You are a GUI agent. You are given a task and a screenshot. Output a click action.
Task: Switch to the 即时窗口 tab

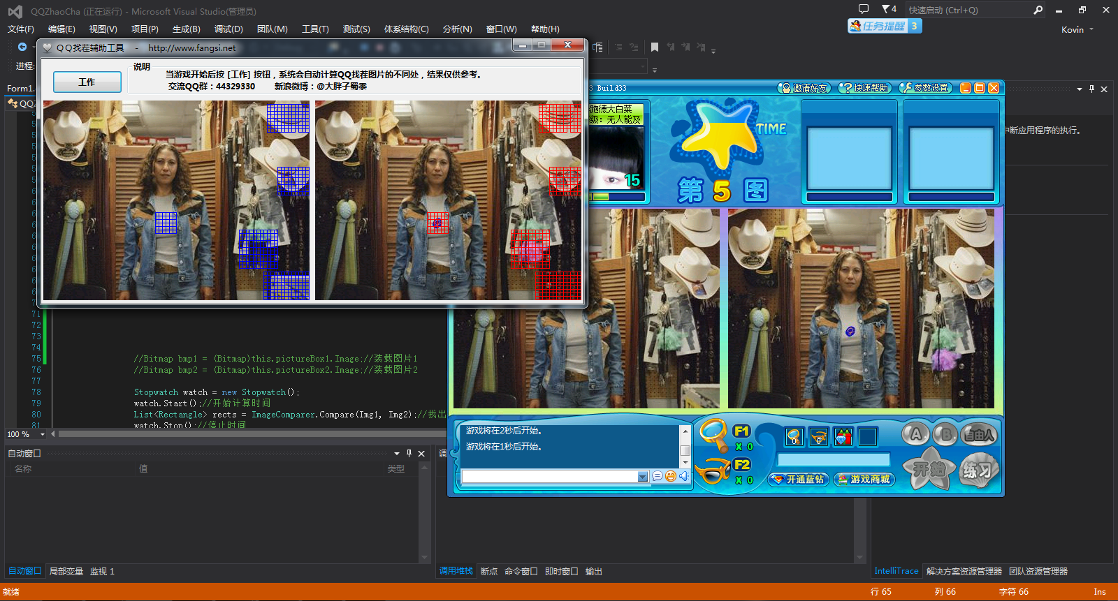click(x=562, y=571)
